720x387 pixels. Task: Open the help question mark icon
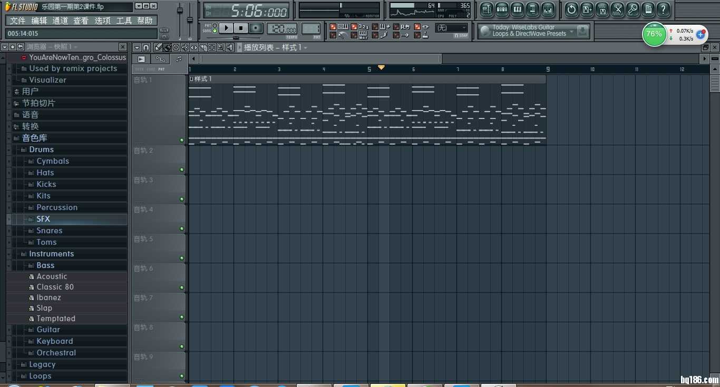click(663, 9)
